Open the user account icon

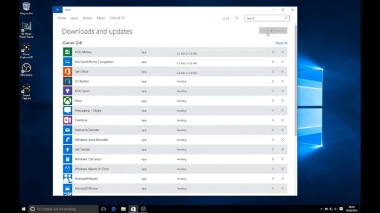237,18
